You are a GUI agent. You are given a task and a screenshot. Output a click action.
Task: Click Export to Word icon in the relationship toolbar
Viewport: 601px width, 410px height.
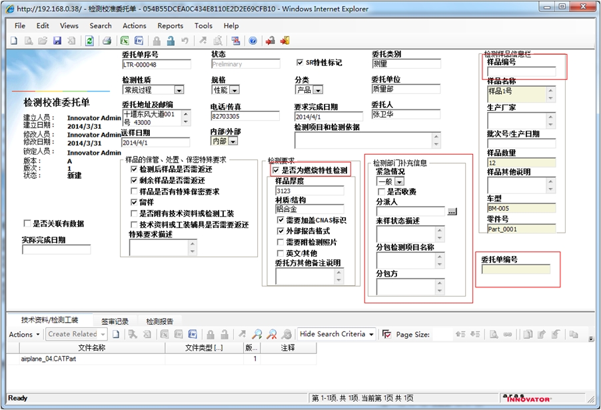(x=193, y=335)
